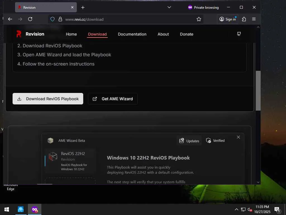Click the Updates button in AME Wizard image
Screen dimensions: 286x215
(x=189, y=141)
